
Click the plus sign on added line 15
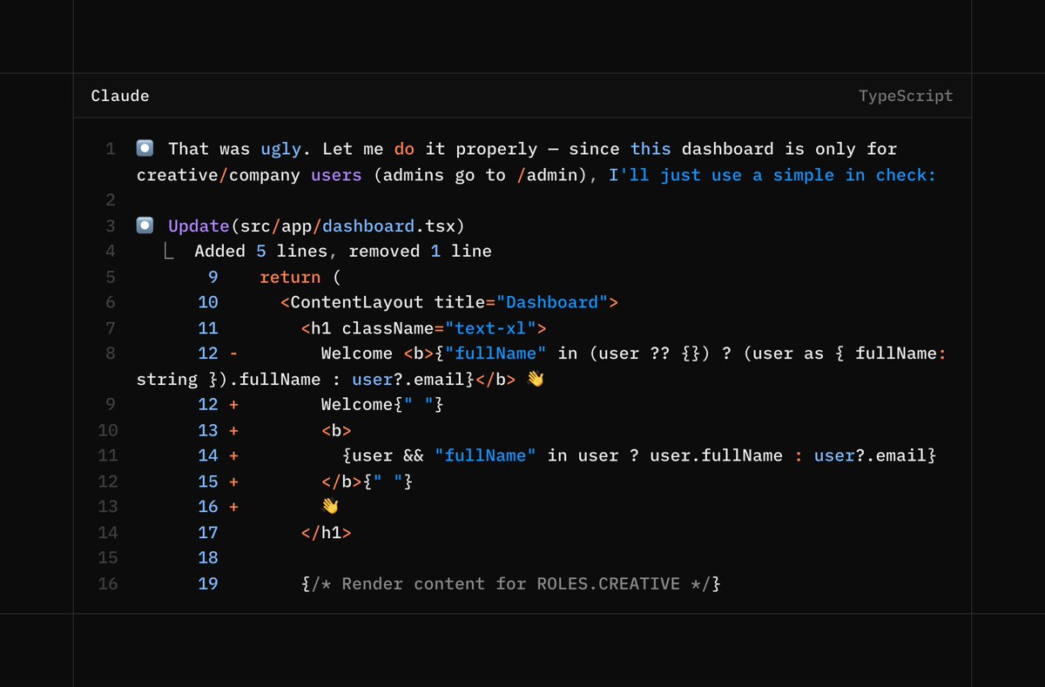(233, 482)
